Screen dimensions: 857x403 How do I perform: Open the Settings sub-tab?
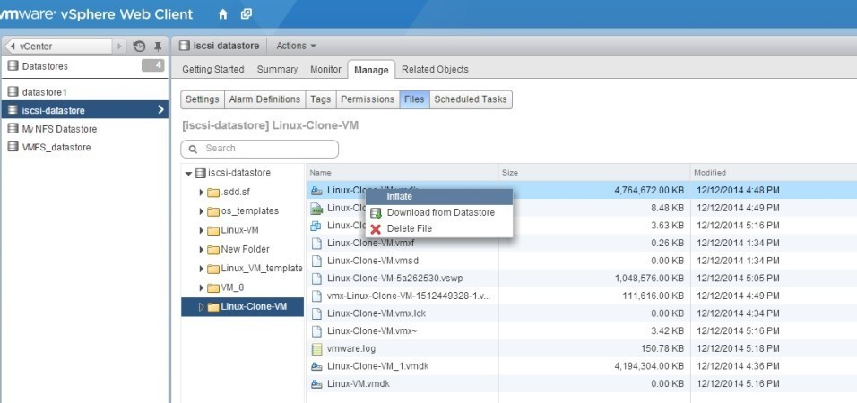[203, 99]
